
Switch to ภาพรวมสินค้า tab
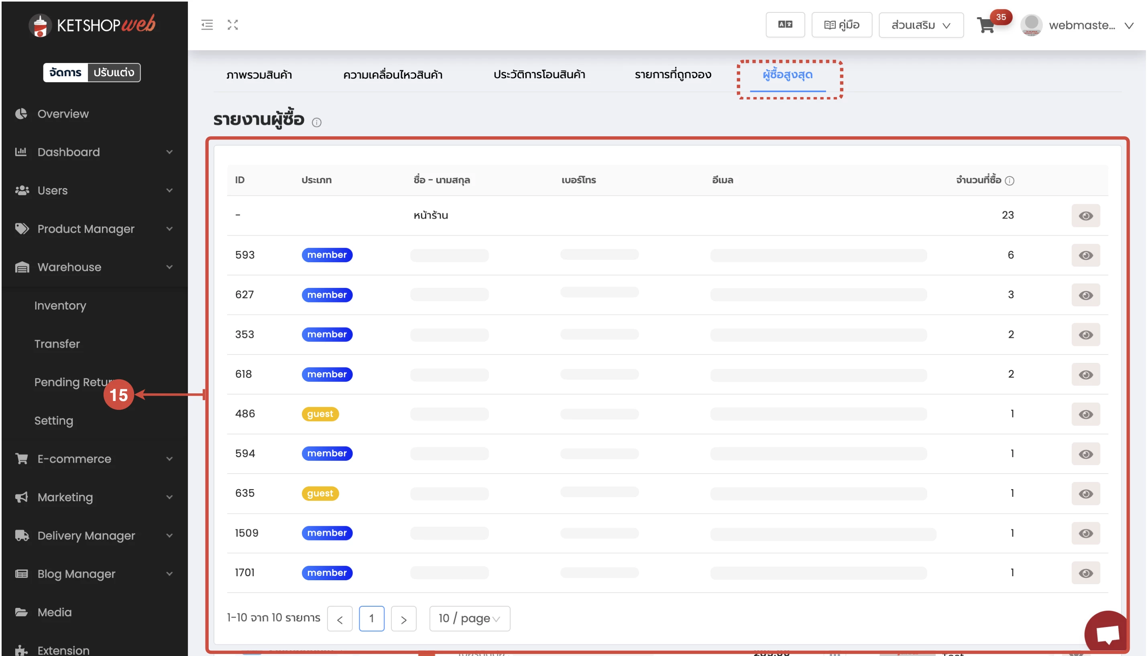coord(259,75)
